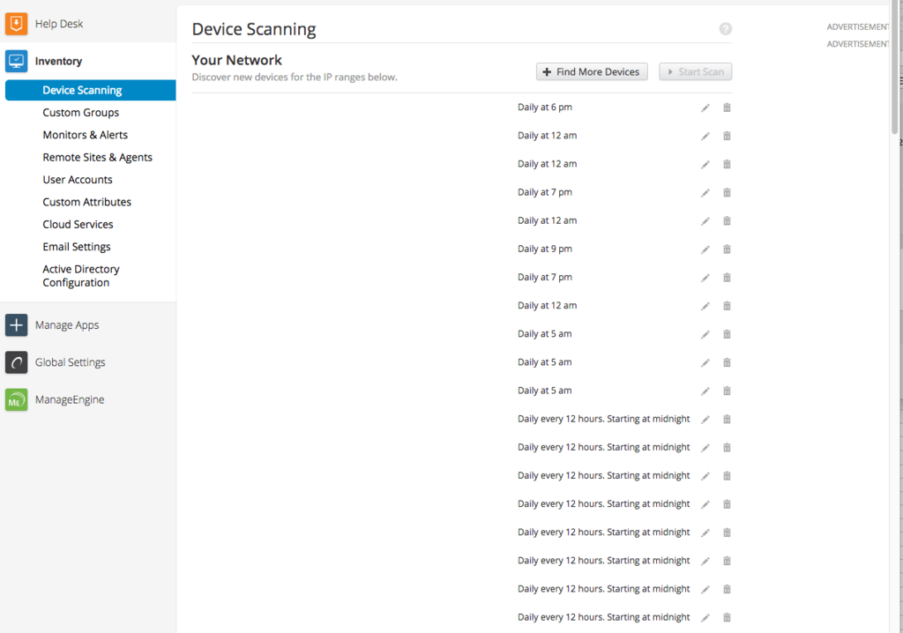Image resolution: width=903 pixels, height=633 pixels.
Task: Click the Inventory monitor icon in the sidebar
Action: (15, 60)
